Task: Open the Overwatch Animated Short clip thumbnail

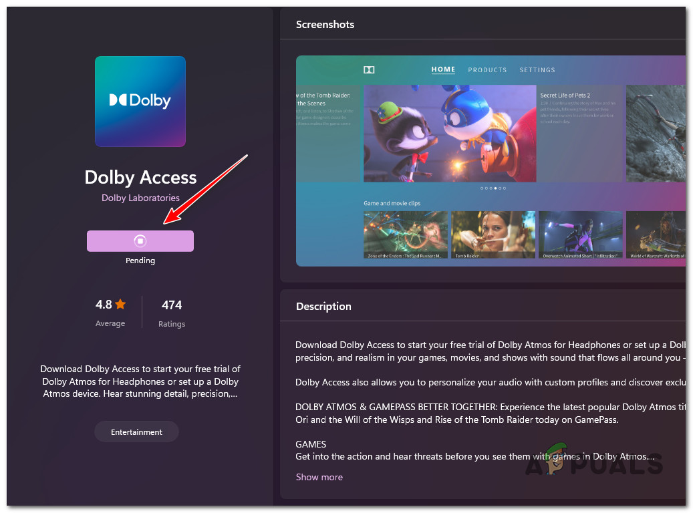Action: [580, 234]
